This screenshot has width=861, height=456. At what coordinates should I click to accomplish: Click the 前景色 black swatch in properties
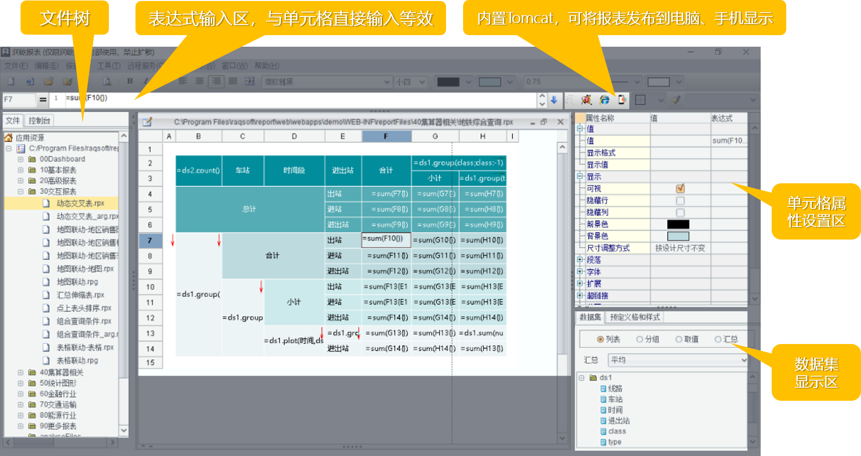678,224
